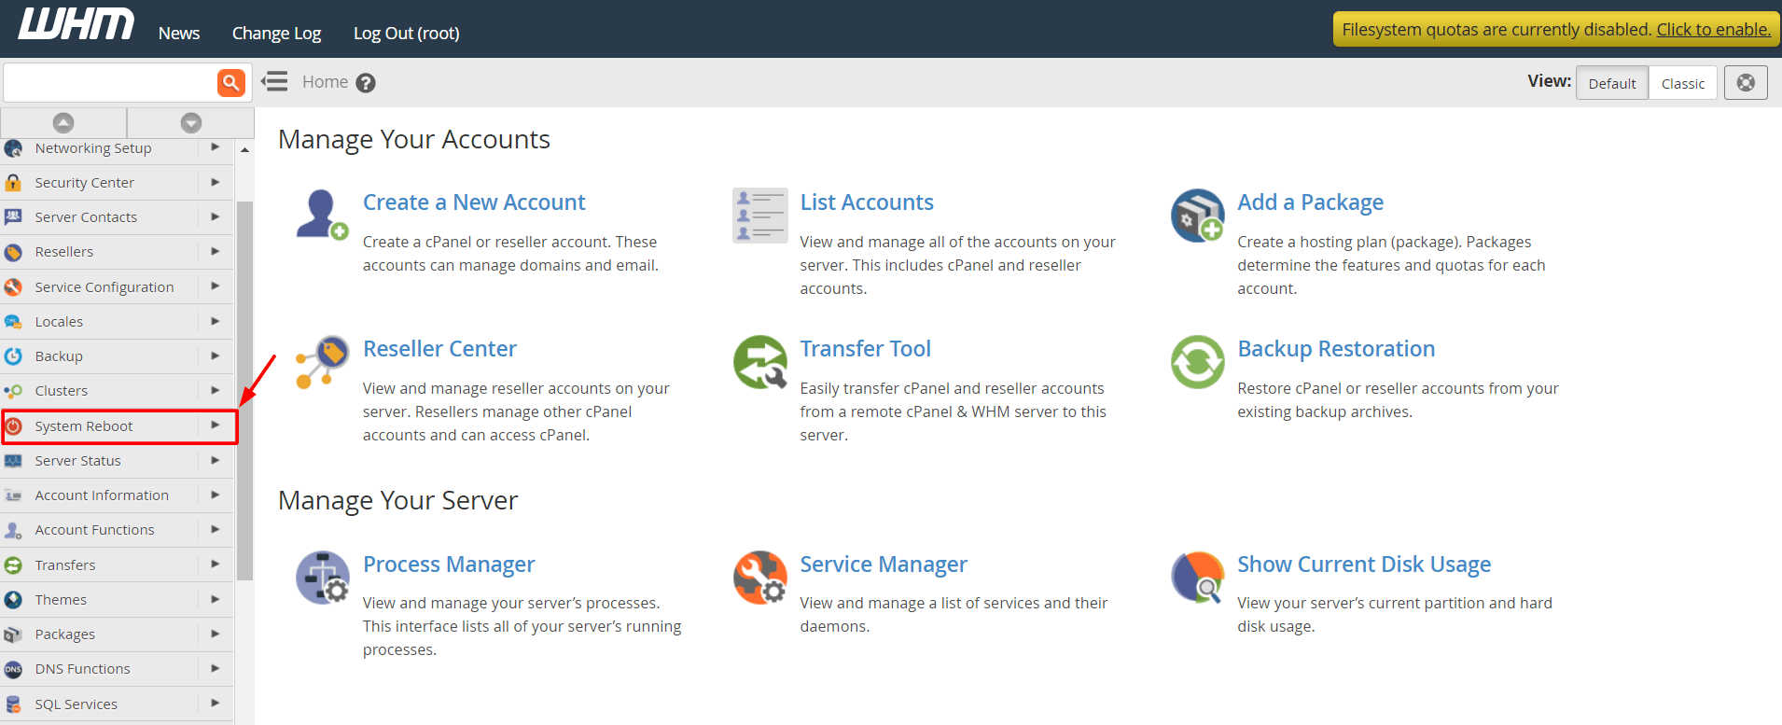Screen dimensions: 1782x725
Task: Open the Show Current Disk Usage link
Action: pyautogui.click(x=1364, y=565)
